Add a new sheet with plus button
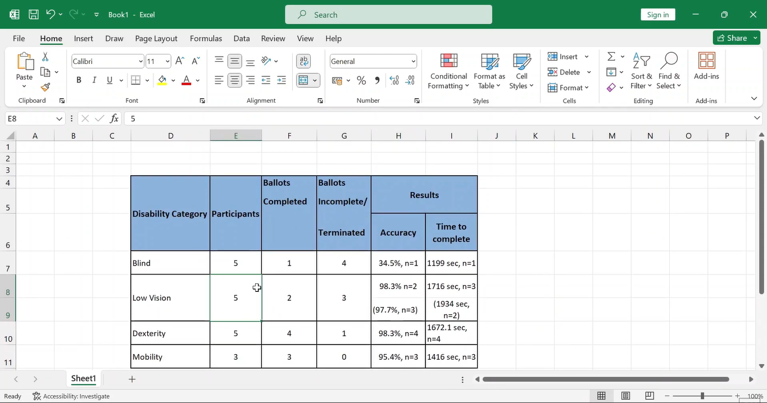The height and width of the screenshot is (403, 767). 132,379
